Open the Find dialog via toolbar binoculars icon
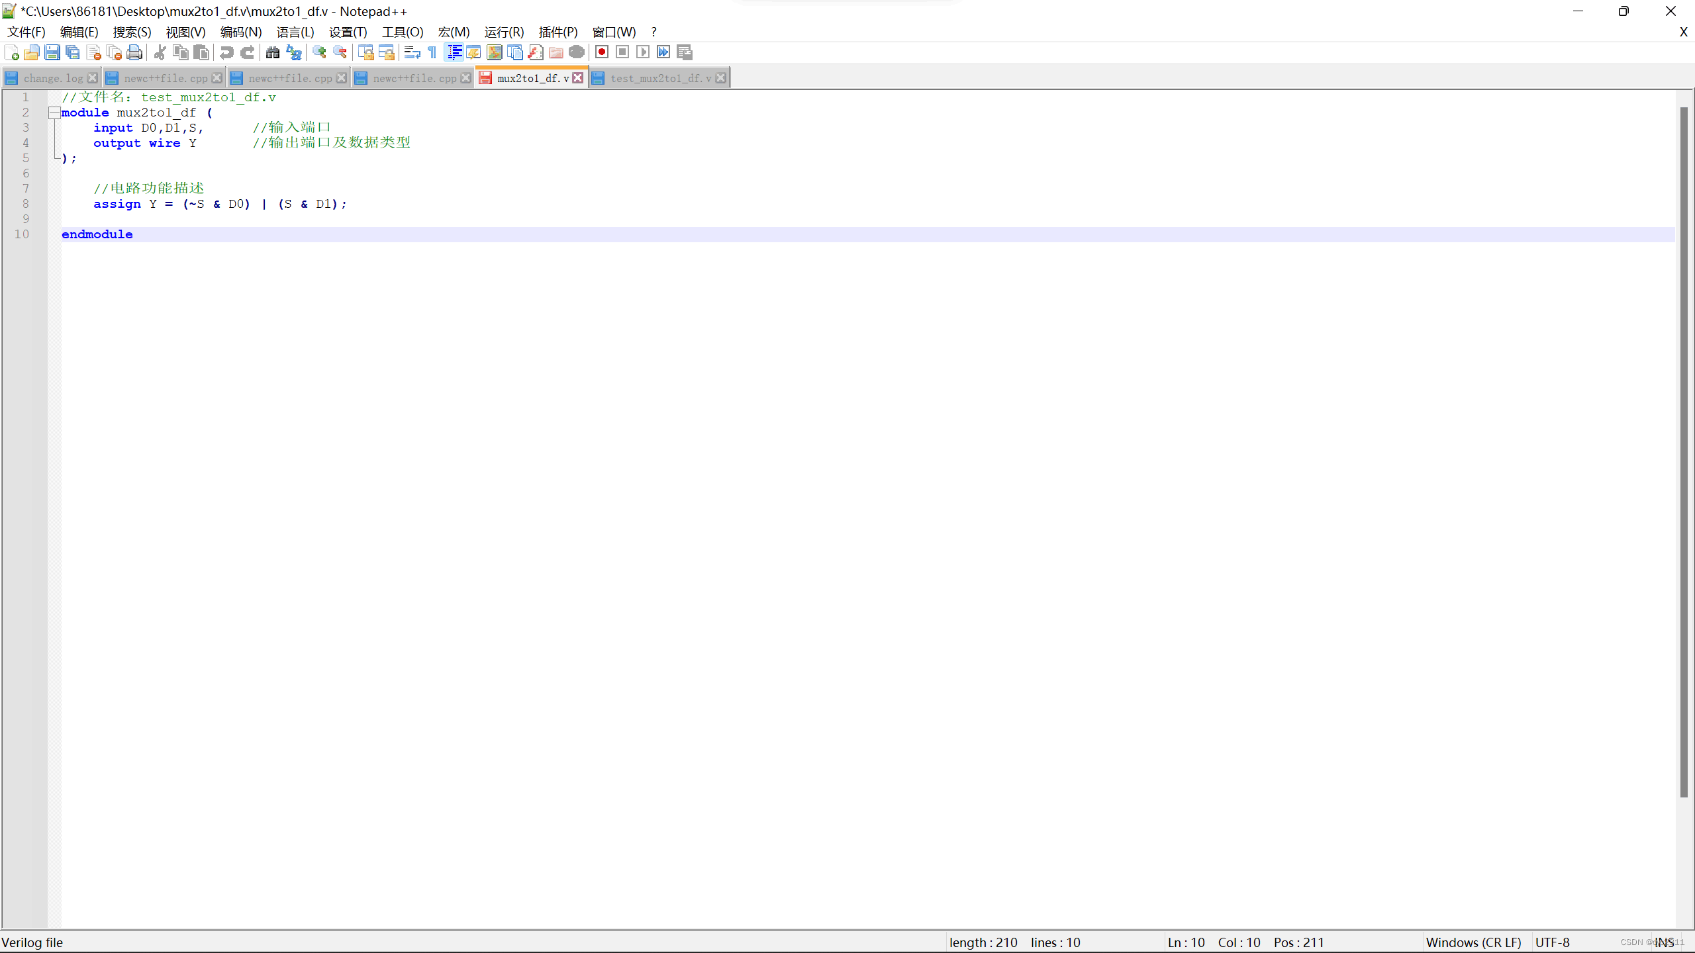Viewport: 1695px width, 953px height. pos(273,52)
